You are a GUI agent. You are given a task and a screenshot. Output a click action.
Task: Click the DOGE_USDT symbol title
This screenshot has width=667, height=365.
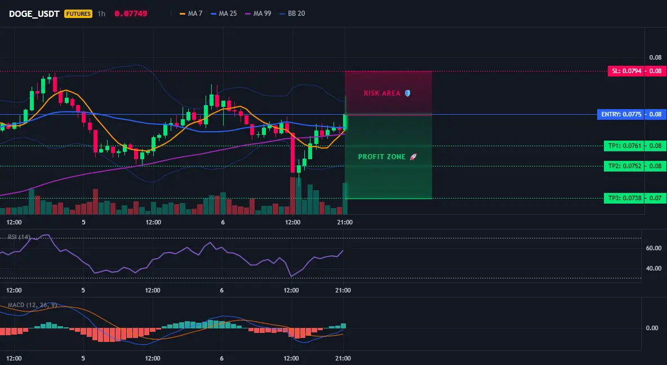[x=34, y=13]
